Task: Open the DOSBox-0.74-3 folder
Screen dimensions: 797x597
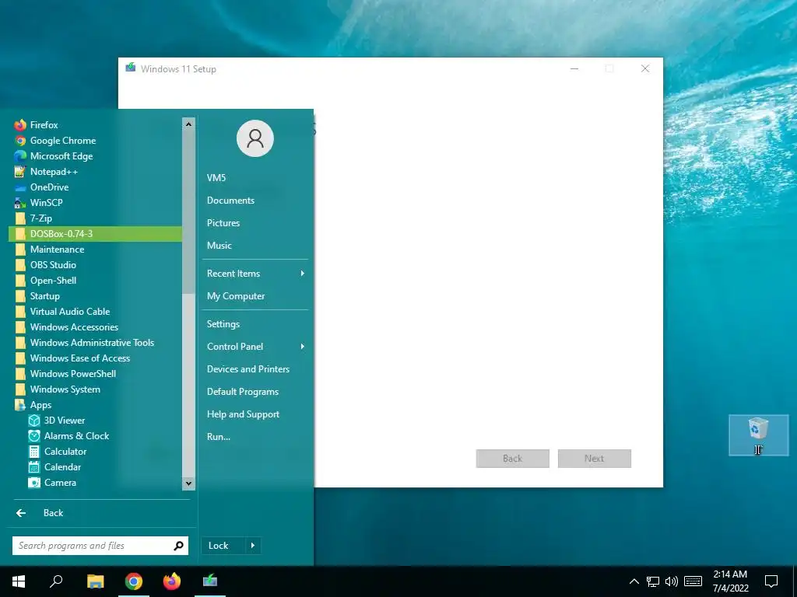Action: tap(95, 234)
